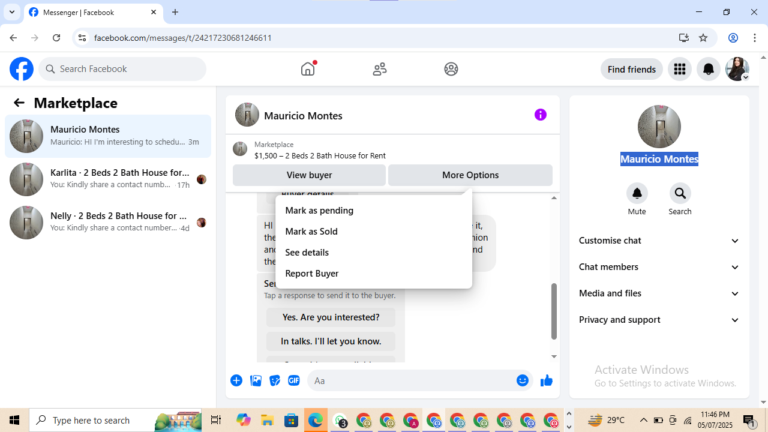Open the Windows Start menu

[14, 420]
